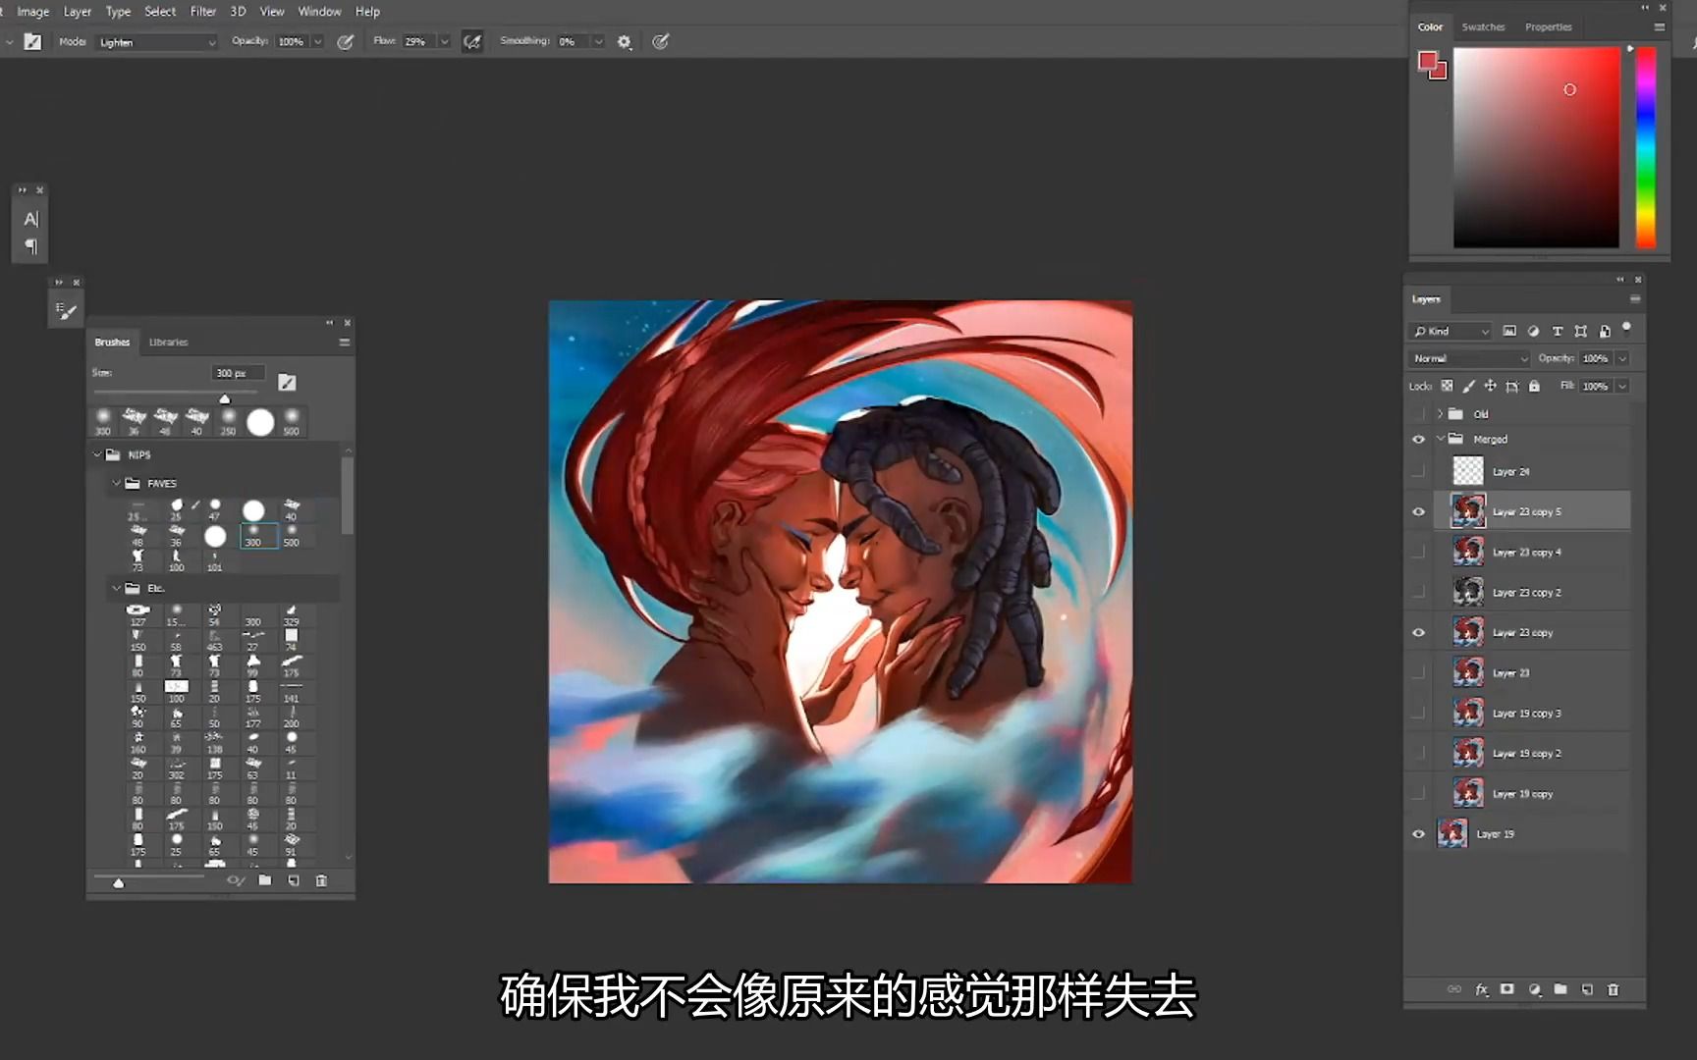
Task: Add layer mask icon
Action: point(1507,989)
